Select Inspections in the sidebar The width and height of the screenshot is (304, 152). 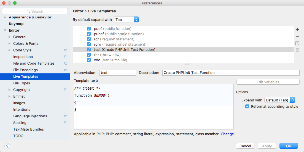(x=23, y=57)
